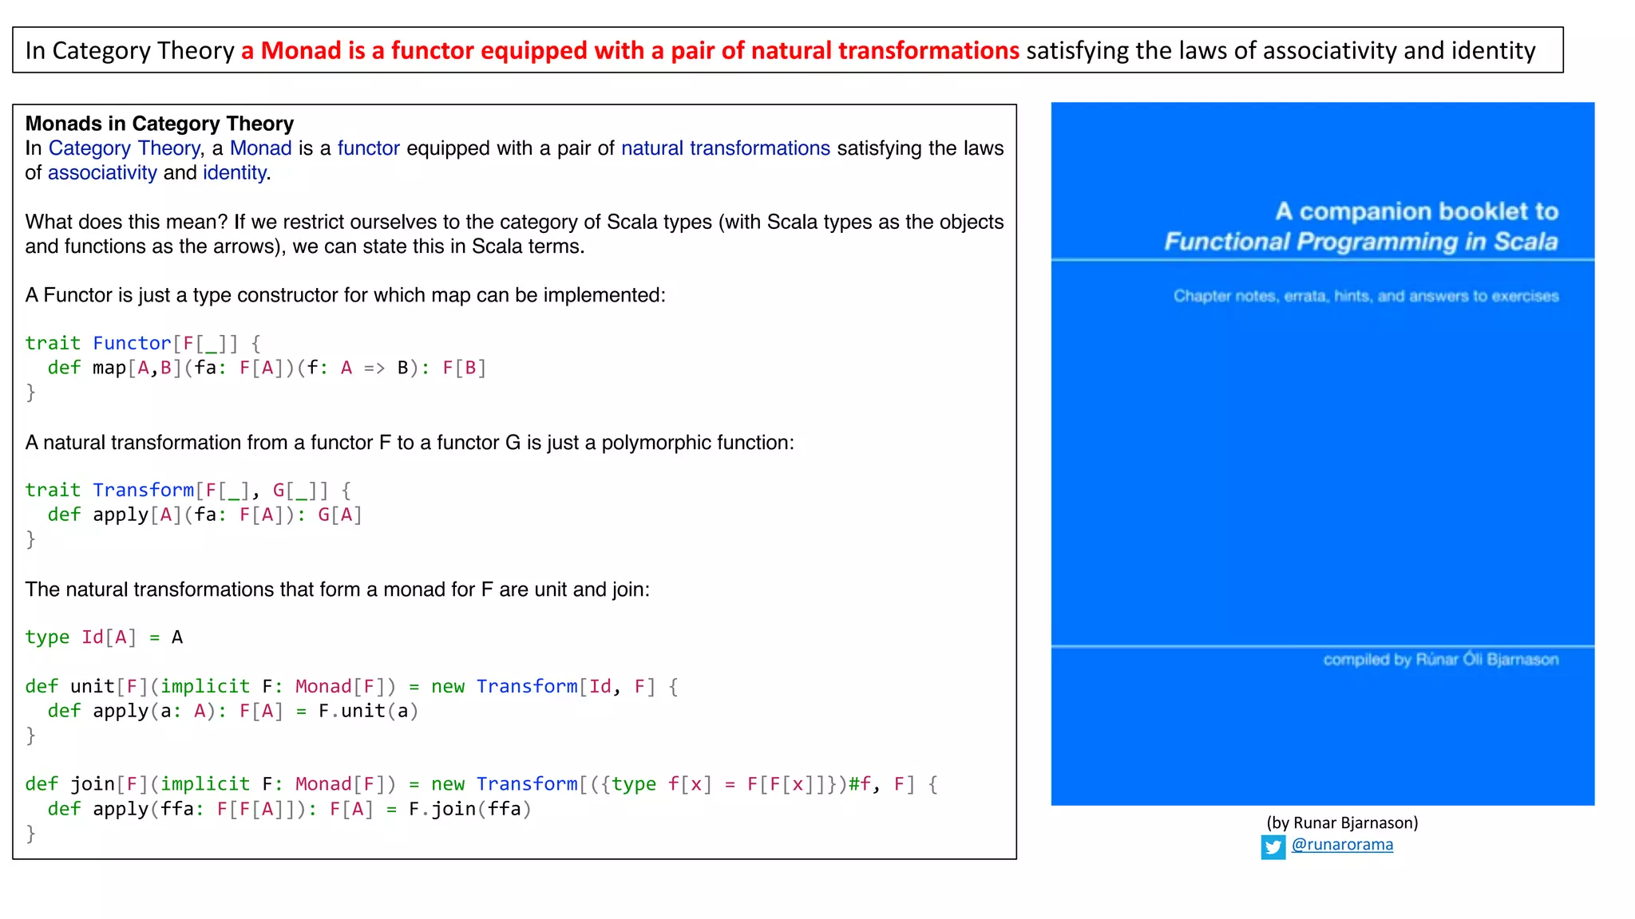Click the 'def map[A,B]' code line

click(x=267, y=368)
